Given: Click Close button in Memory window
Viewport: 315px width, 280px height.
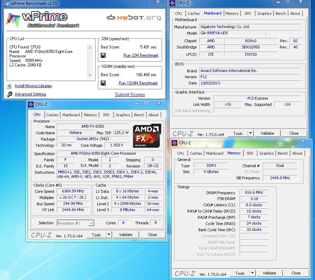Looking at the screenshot, I should pyautogui.click(x=296, y=273).
